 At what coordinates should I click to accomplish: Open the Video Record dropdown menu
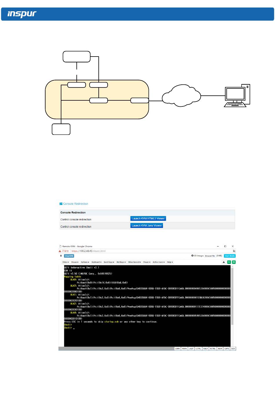click(135, 262)
